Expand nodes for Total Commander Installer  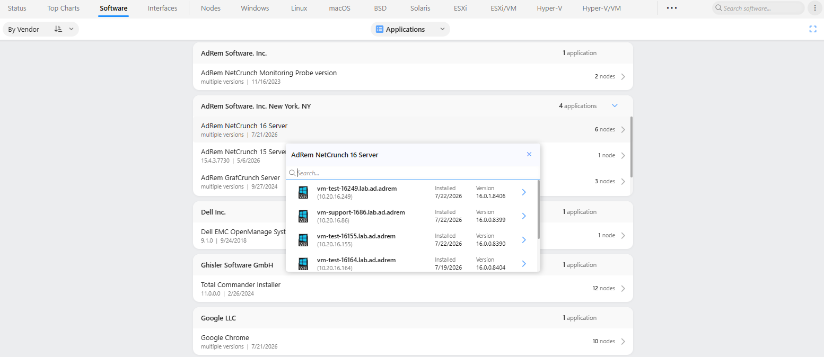[x=623, y=289]
